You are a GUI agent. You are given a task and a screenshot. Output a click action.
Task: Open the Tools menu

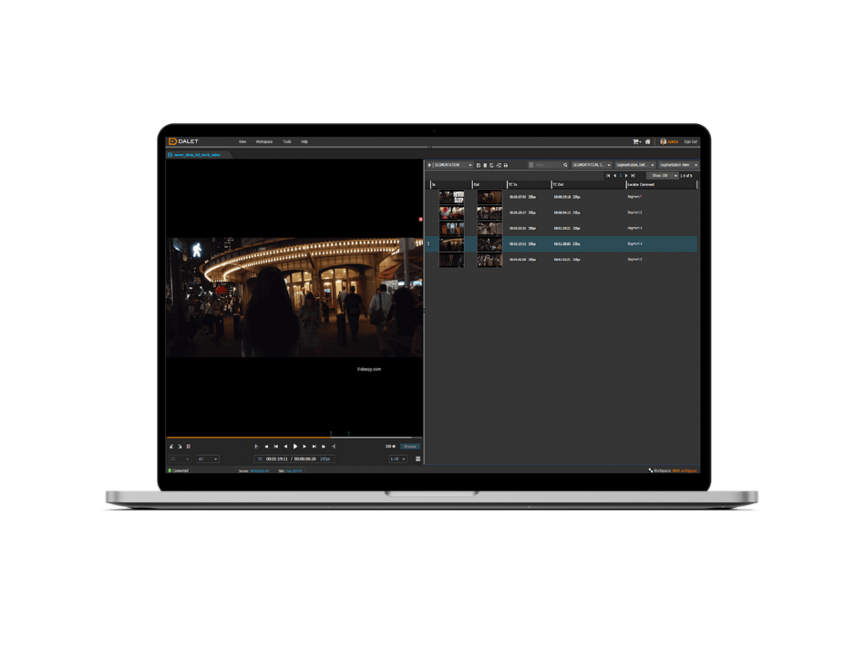tap(287, 141)
